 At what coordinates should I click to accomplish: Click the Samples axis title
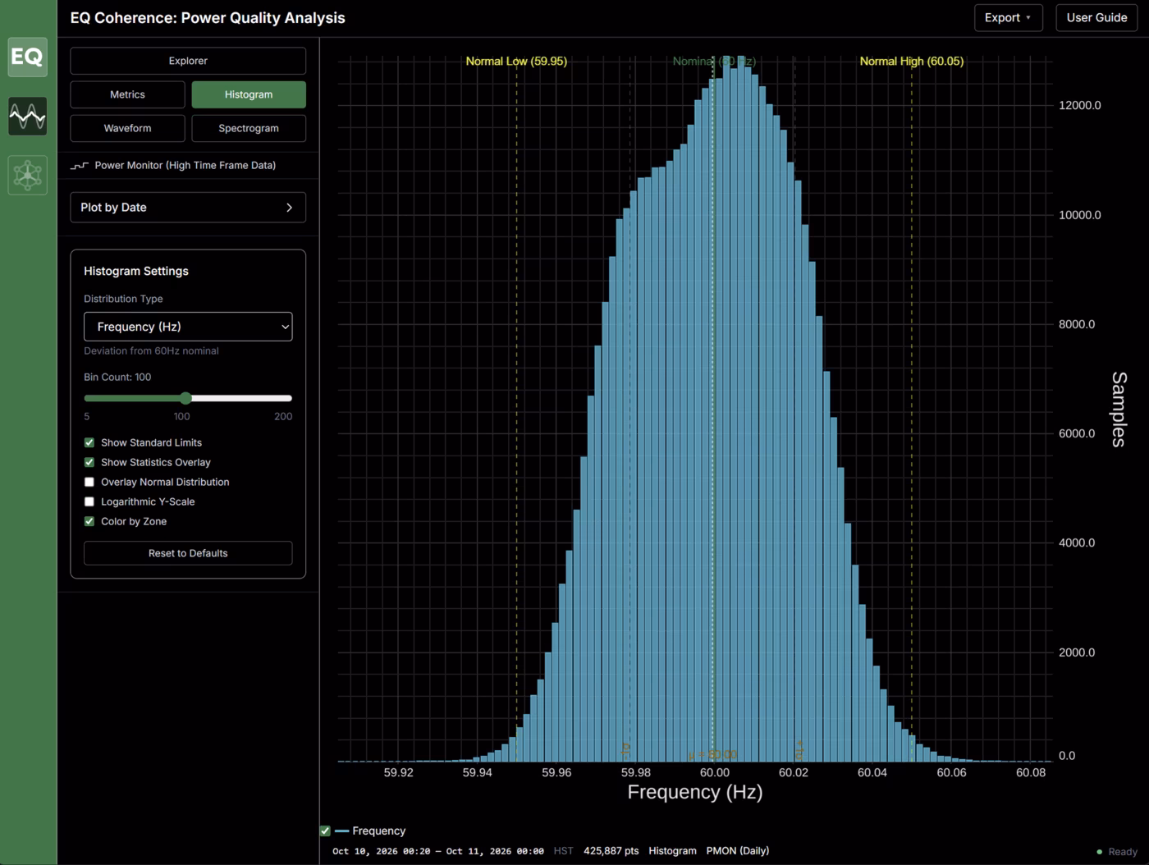coord(1118,409)
